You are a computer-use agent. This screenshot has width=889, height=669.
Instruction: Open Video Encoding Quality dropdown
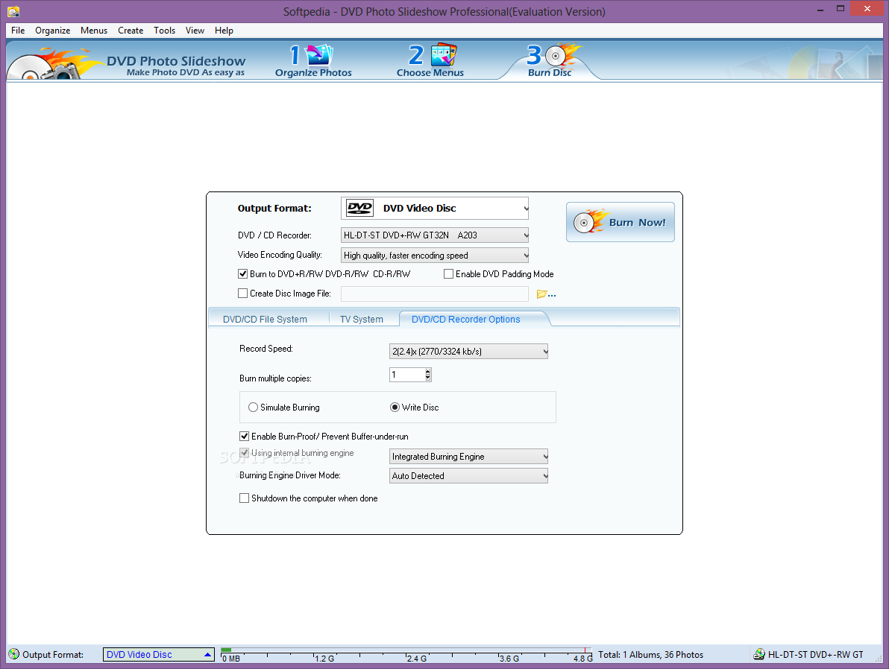point(434,256)
